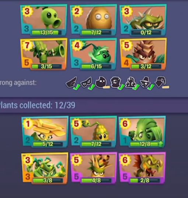The height and width of the screenshot is (198, 188).
Task: Select the blob zombie icon with dash
Action: [x=102, y=83]
